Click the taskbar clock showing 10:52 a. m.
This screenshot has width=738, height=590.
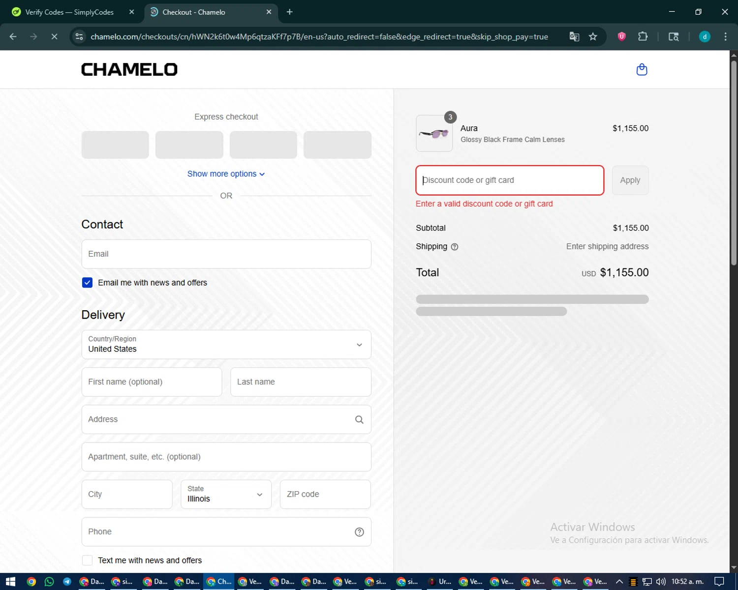pyautogui.click(x=687, y=582)
